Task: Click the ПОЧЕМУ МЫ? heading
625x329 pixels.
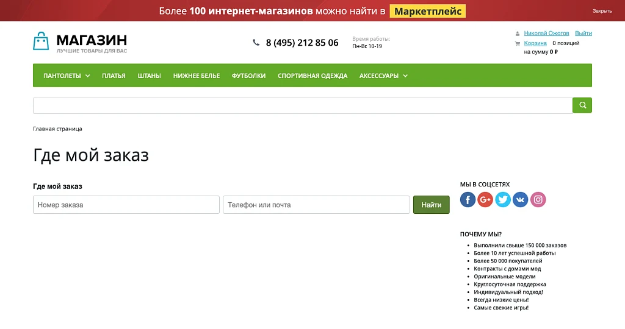Action: (481, 235)
